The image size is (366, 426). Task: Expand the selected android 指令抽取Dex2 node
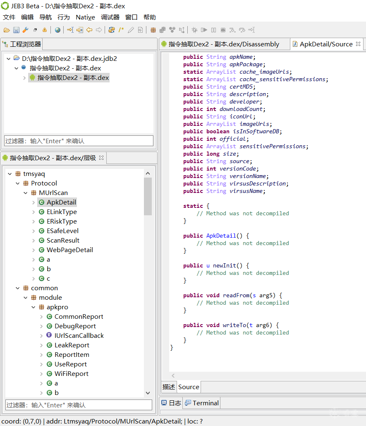click(24, 78)
